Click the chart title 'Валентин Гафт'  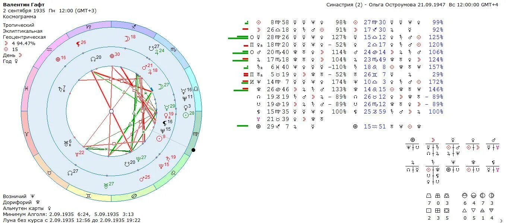click(24, 4)
